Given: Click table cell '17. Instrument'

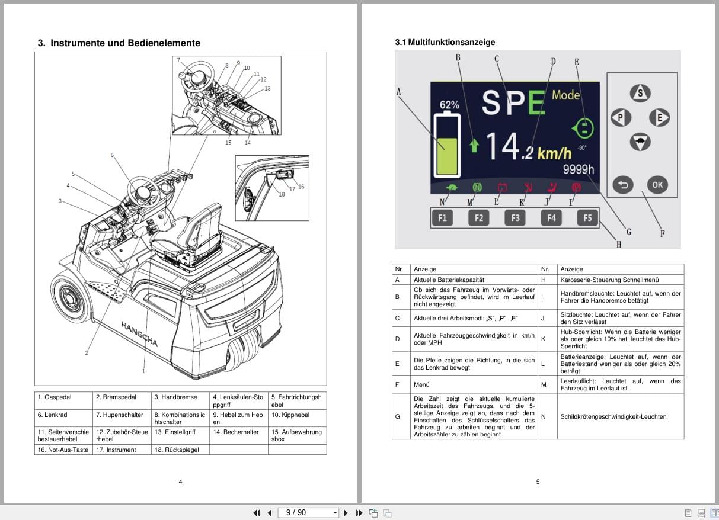Looking at the screenshot, I should [x=122, y=450].
